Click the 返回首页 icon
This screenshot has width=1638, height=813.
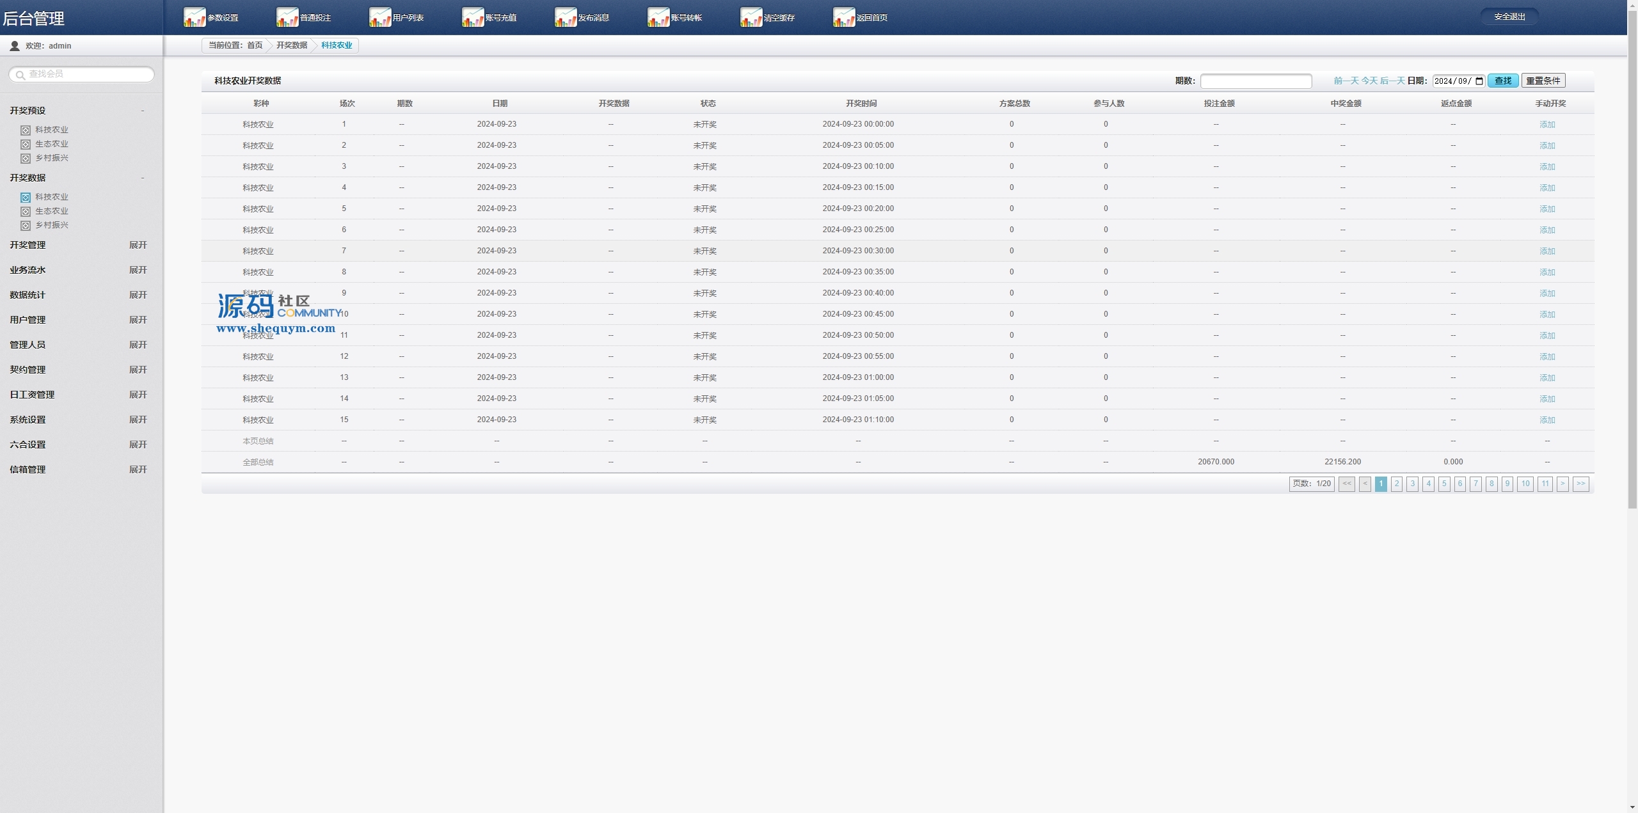(844, 17)
